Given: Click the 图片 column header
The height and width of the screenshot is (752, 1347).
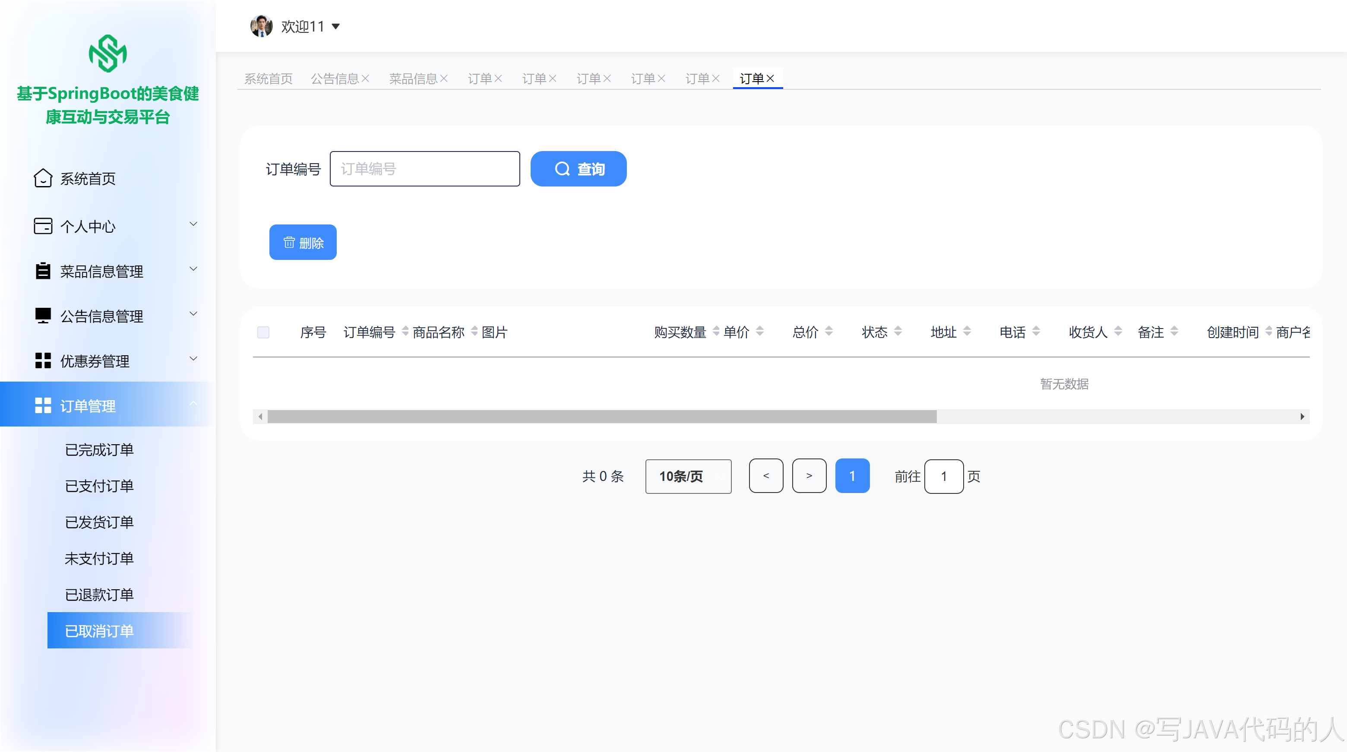Looking at the screenshot, I should [x=494, y=332].
